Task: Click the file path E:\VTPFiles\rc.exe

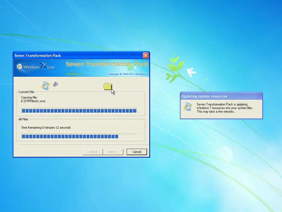Action: tap(33, 101)
